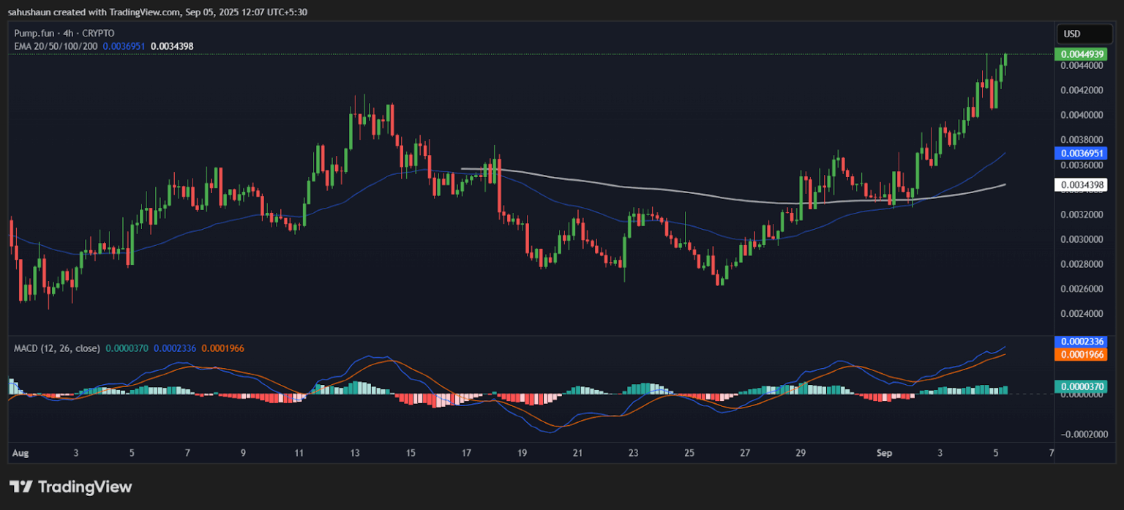Image resolution: width=1124 pixels, height=510 pixels.
Task: Click the TradingView wordmark text
Action: [x=84, y=487]
